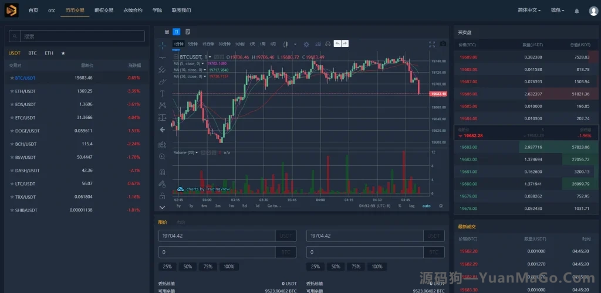Screen dimensions: 601x293
Task: Toggle log scale on chart
Action: 412,206
